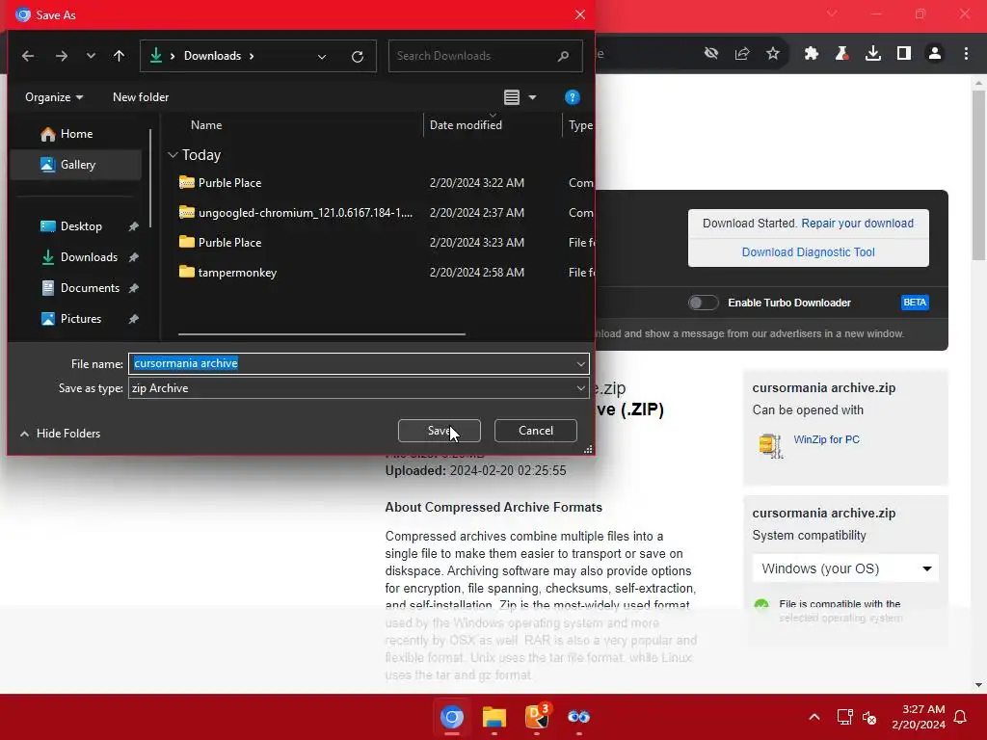
Task: Cancel the Save As dialog
Action: pyautogui.click(x=536, y=431)
